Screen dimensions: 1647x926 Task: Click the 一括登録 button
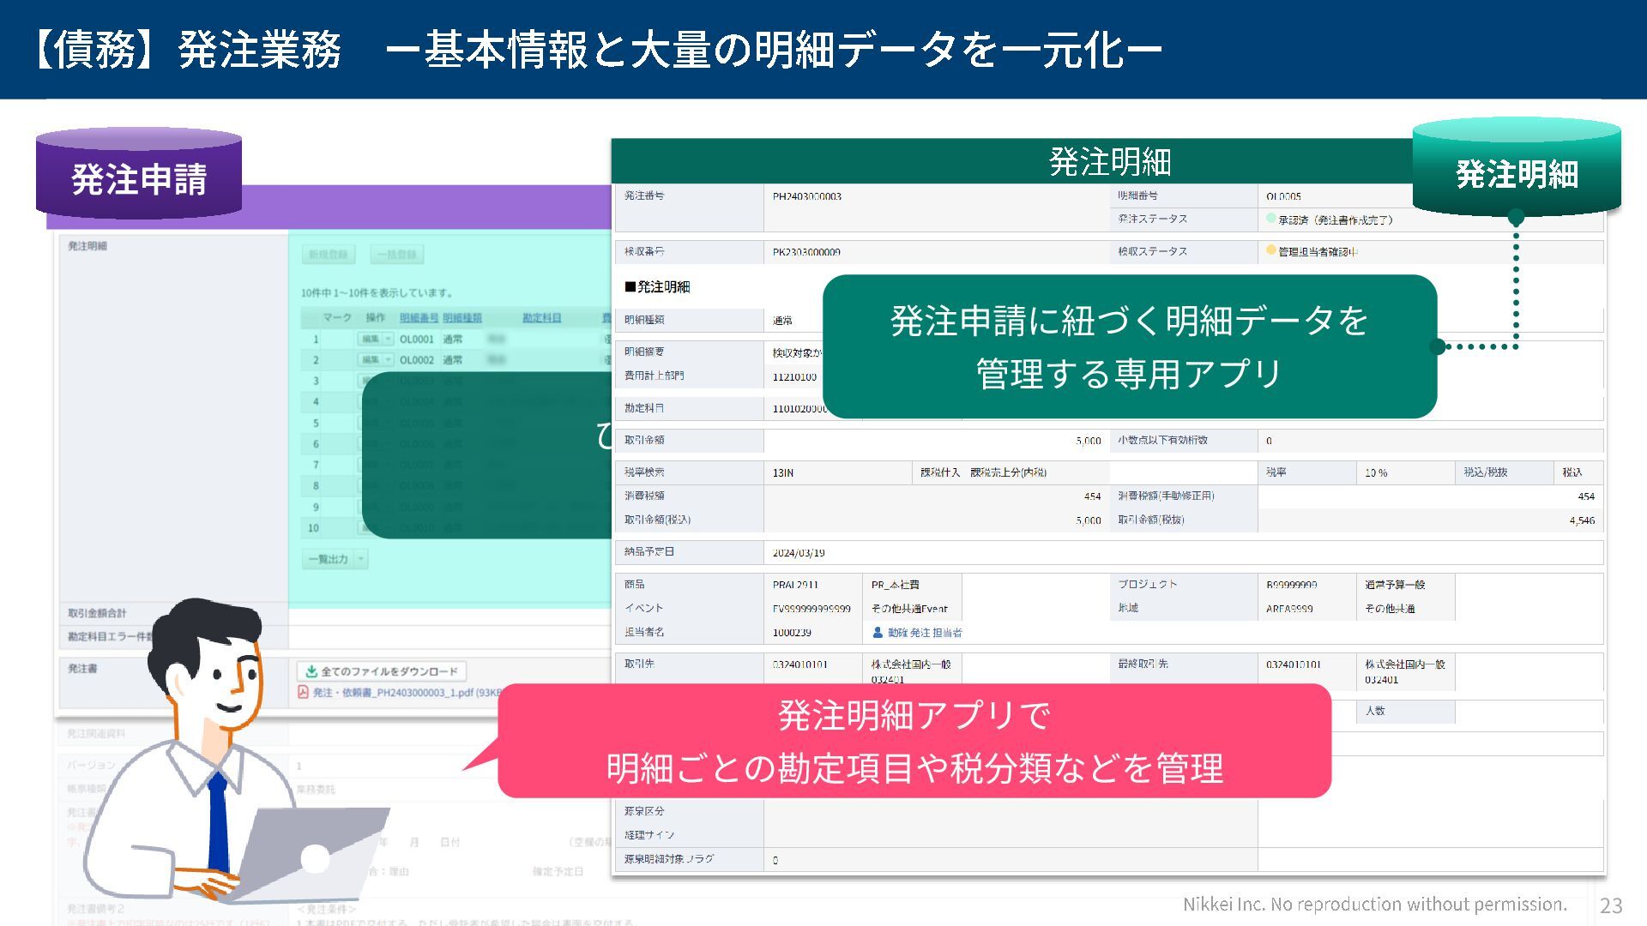click(397, 255)
